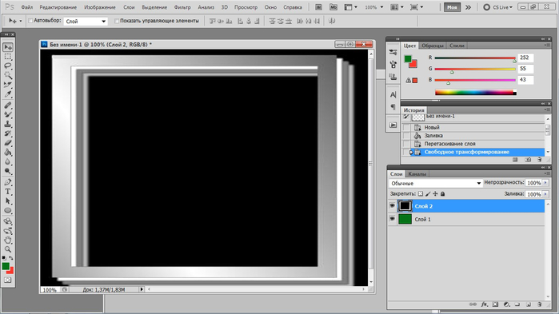Select layer Слой 1

[x=466, y=219]
